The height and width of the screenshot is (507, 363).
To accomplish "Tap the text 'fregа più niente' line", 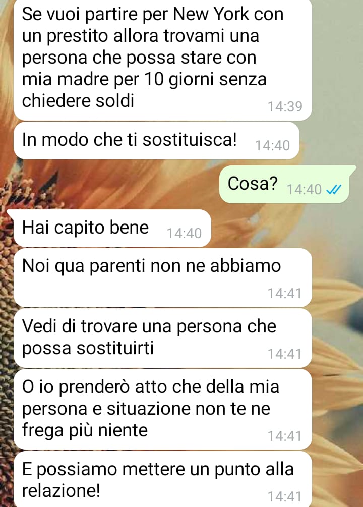I will point(85,431).
